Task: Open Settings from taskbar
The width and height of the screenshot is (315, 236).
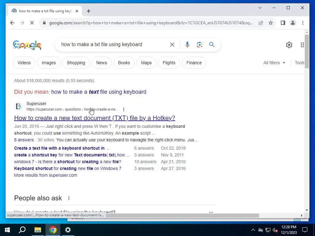Action: pyautogui.click(x=68, y=230)
